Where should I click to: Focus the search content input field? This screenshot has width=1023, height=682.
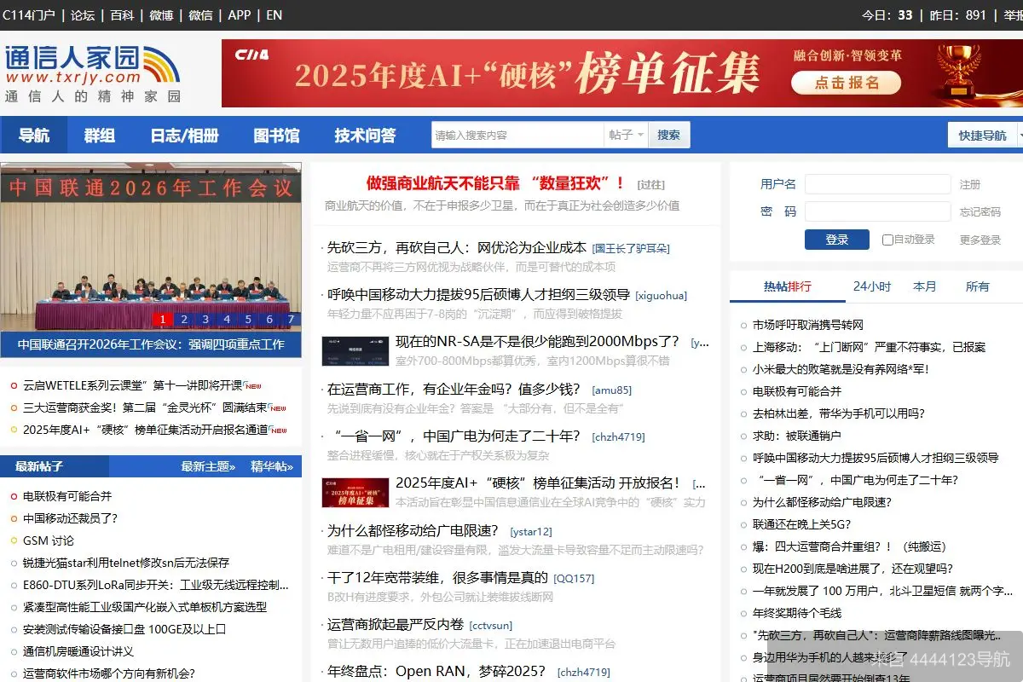point(517,135)
